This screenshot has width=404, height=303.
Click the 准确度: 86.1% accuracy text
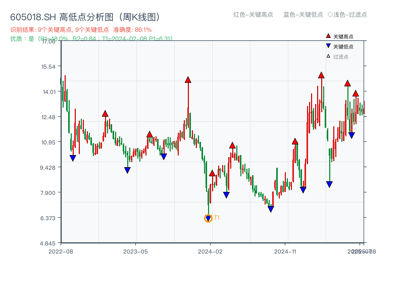pyautogui.click(x=133, y=30)
